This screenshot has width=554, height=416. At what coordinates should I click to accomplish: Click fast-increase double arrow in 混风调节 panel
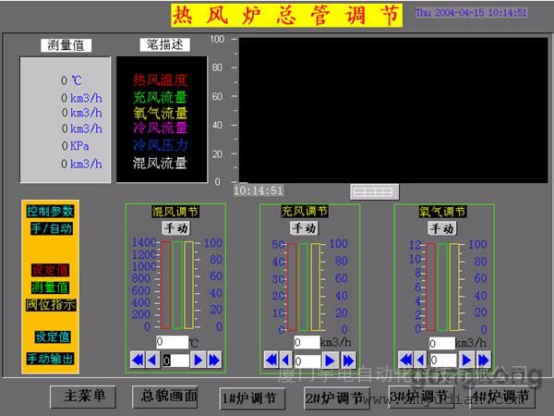[211, 360]
